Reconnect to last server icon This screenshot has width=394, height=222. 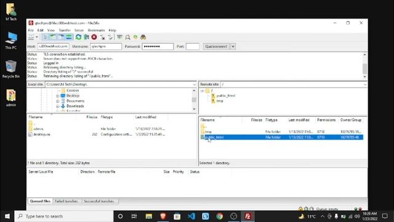[x=110, y=37]
